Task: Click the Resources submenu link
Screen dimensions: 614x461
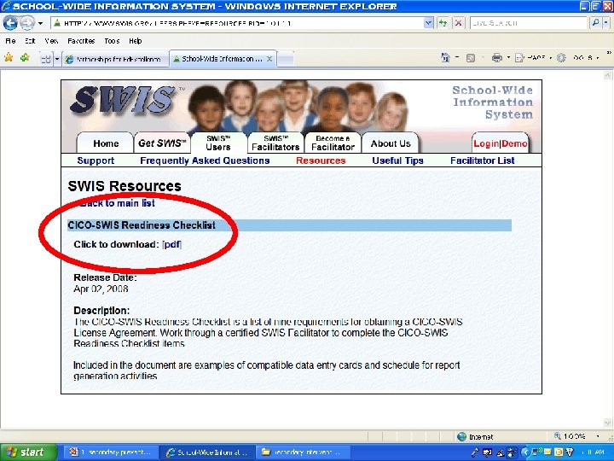Action: coord(321,160)
